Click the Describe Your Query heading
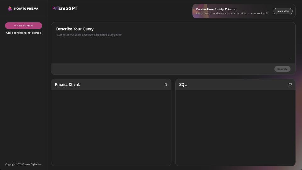The image size is (302, 170). coord(75,29)
